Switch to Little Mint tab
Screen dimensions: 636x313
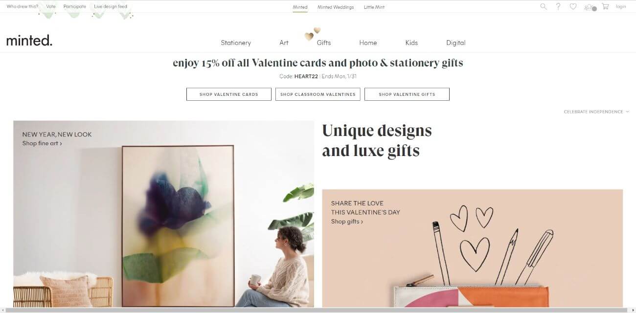(x=374, y=7)
